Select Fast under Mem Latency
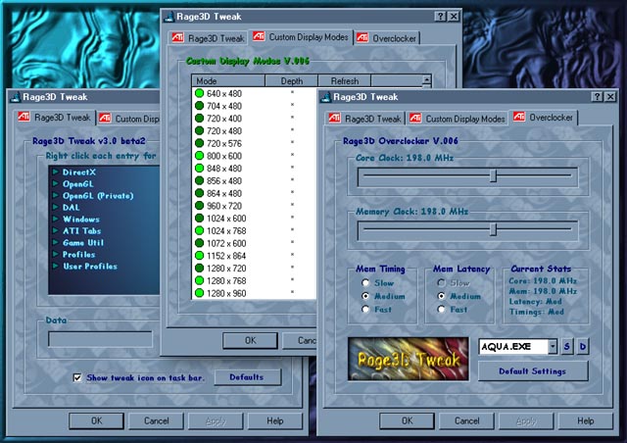Viewport: 627px width, 443px height. tap(441, 310)
